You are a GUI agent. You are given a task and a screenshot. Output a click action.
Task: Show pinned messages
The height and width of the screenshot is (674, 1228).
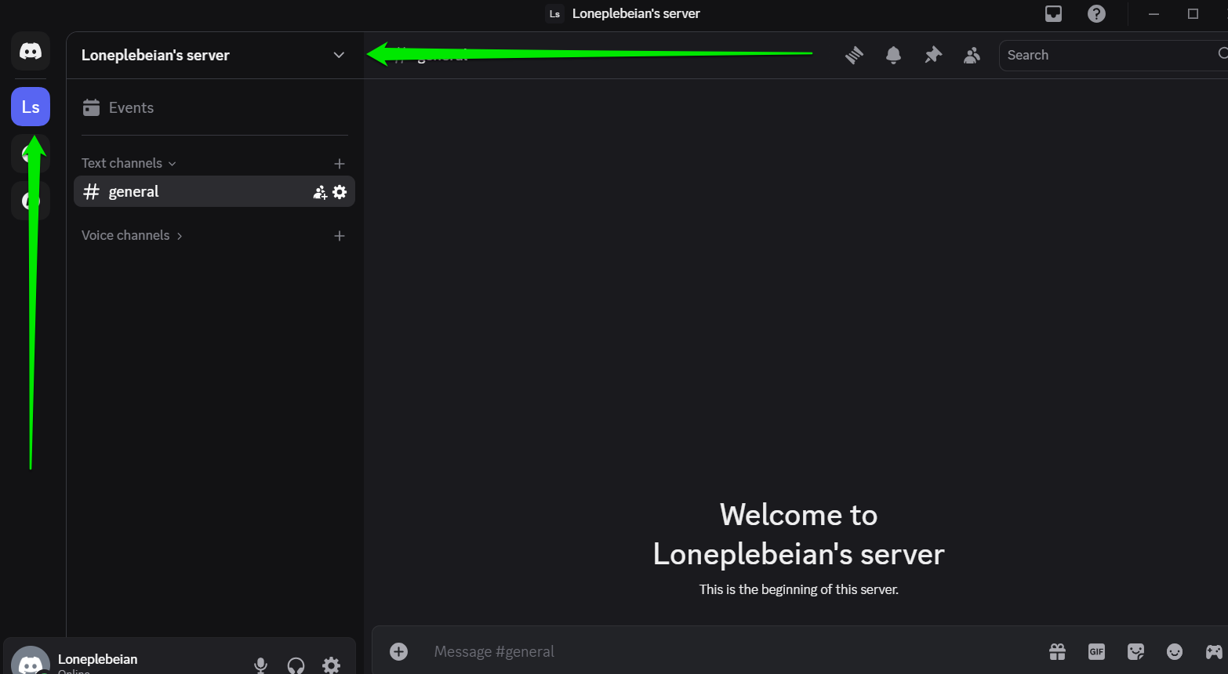(932, 55)
